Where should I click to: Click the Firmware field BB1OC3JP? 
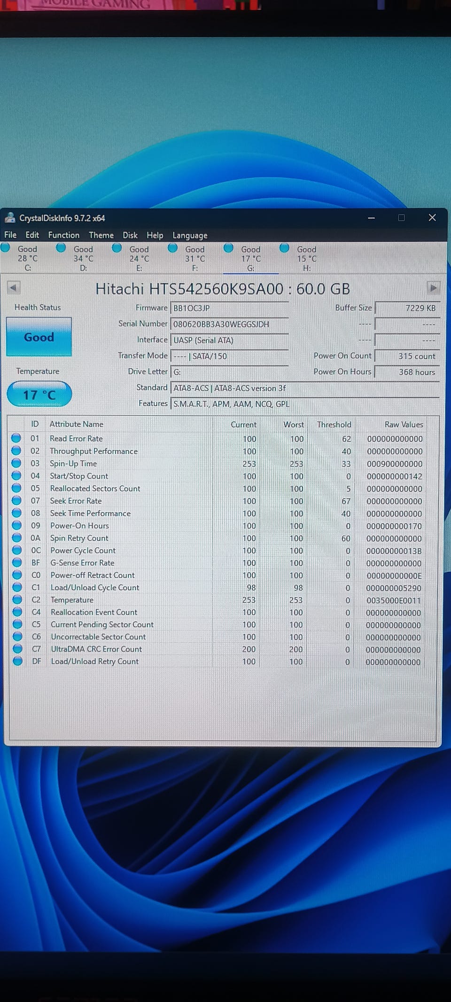[x=229, y=308]
